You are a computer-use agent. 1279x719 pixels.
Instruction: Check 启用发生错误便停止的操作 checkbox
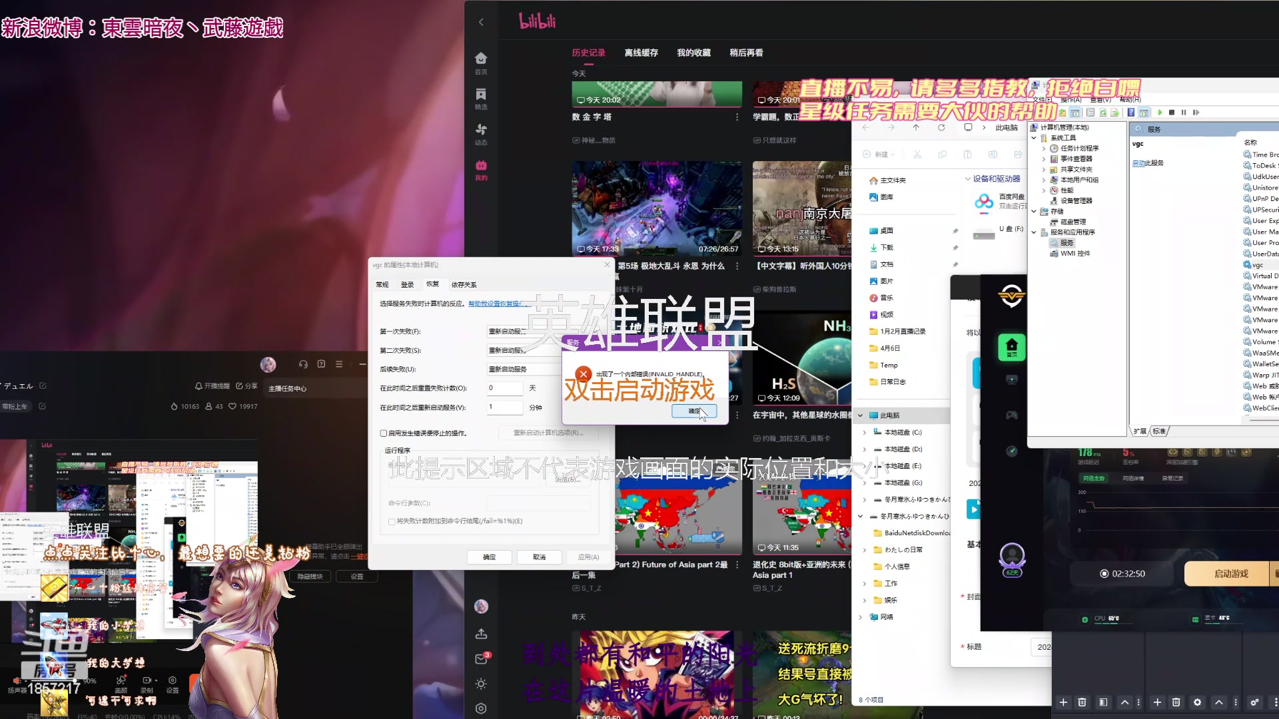point(384,433)
